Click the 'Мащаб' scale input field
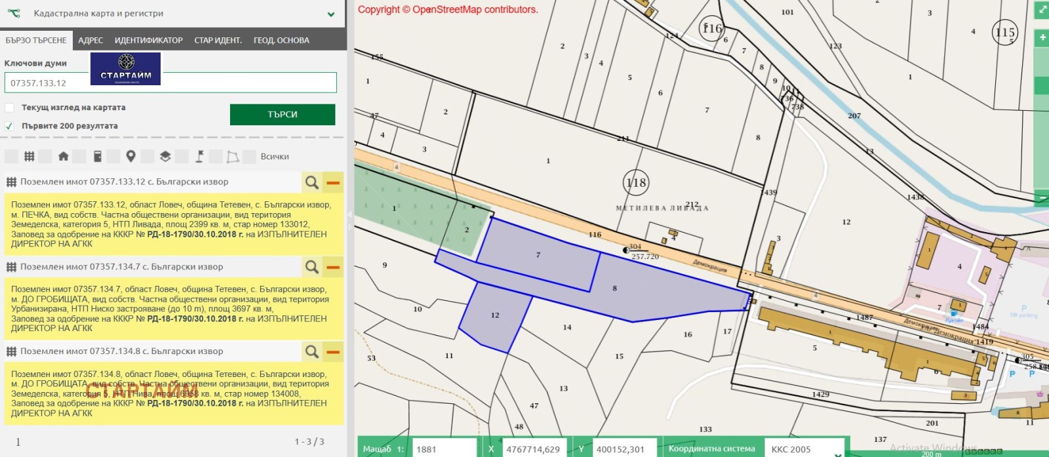Image resolution: width=1049 pixels, height=457 pixels. [x=445, y=449]
